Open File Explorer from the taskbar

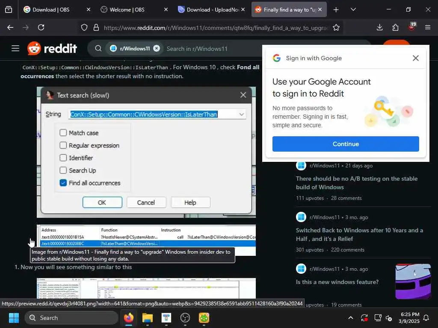(x=148, y=318)
